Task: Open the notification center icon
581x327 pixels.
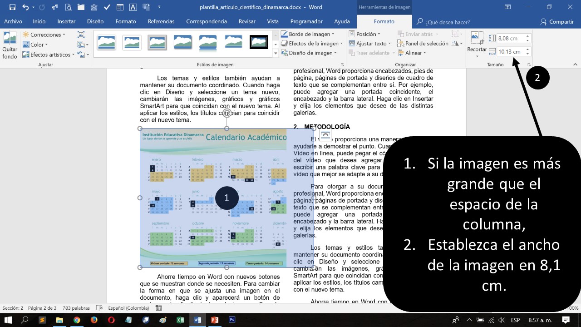Action: (x=566, y=320)
